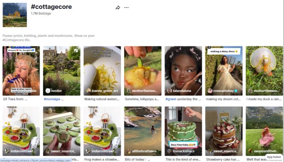Open the #grwm hashtag link
The width and height of the screenshot is (284, 162).
coord(171,99)
